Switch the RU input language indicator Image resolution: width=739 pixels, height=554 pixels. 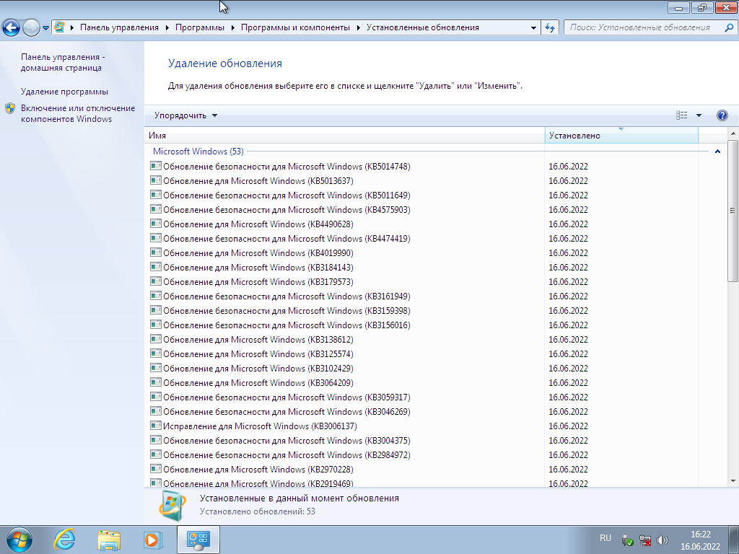pyautogui.click(x=605, y=538)
